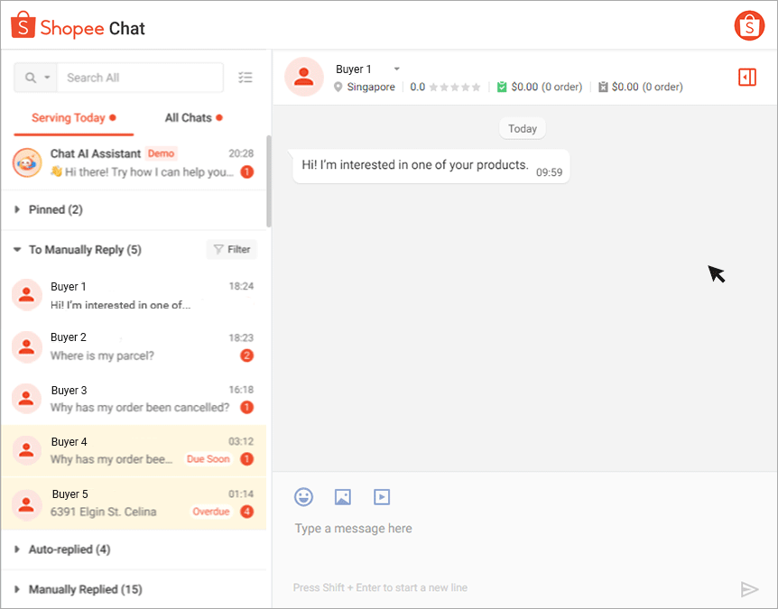Click Buyer 1 avatar in chat header
778x609 pixels.
(x=303, y=77)
